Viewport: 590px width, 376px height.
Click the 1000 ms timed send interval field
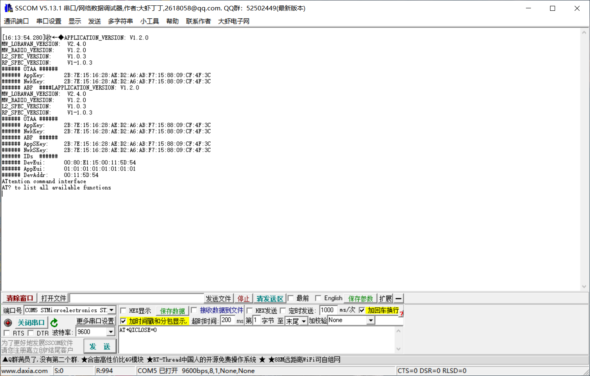click(328, 310)
